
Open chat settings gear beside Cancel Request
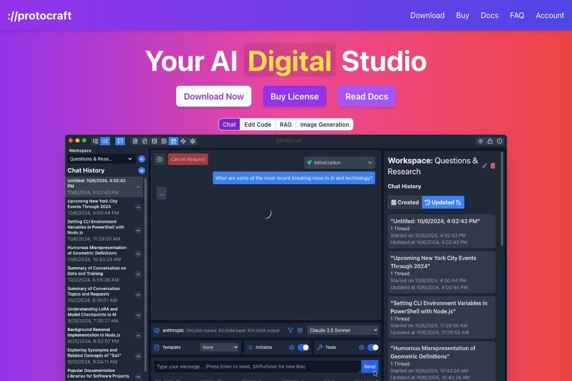[x=159, y=159]
